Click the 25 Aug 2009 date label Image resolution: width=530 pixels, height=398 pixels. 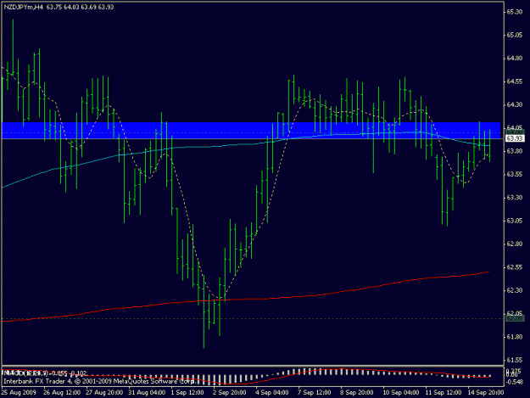coord(19,393)
